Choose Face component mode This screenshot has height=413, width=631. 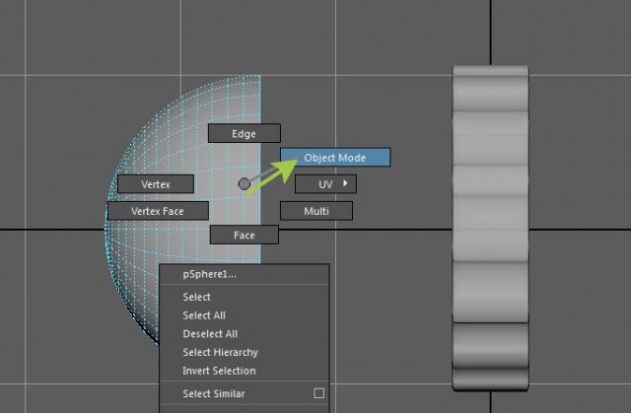point(245,235)
